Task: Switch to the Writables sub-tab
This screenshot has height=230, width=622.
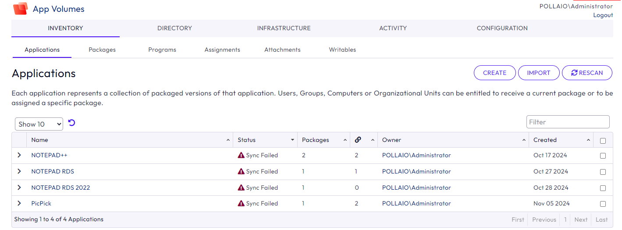Action: 342,50
